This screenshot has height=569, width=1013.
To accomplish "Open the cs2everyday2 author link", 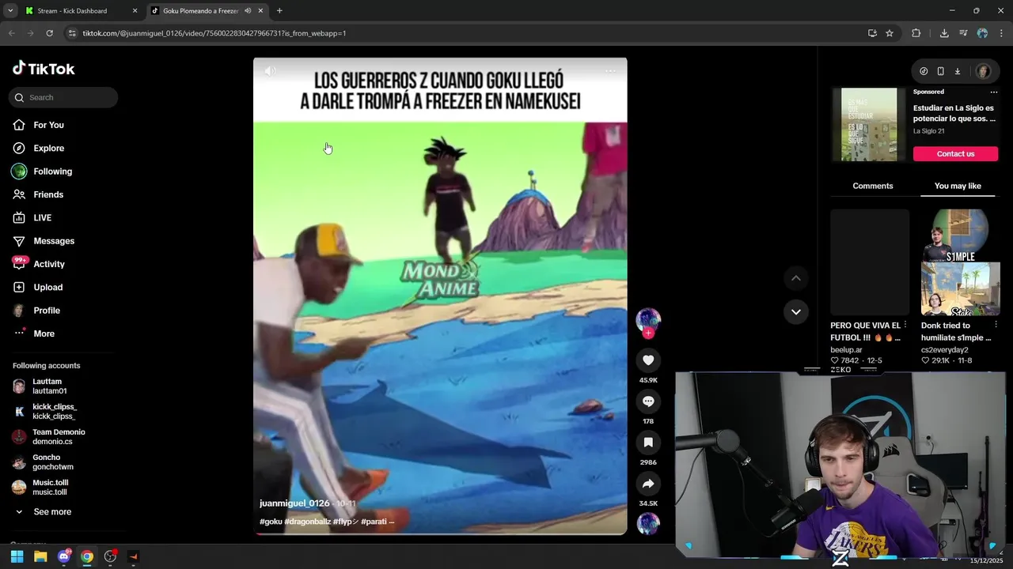I will coord(944,349).
